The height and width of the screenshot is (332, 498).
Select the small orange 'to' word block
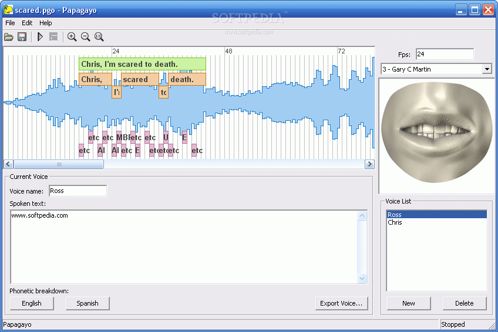coord(164,92)
